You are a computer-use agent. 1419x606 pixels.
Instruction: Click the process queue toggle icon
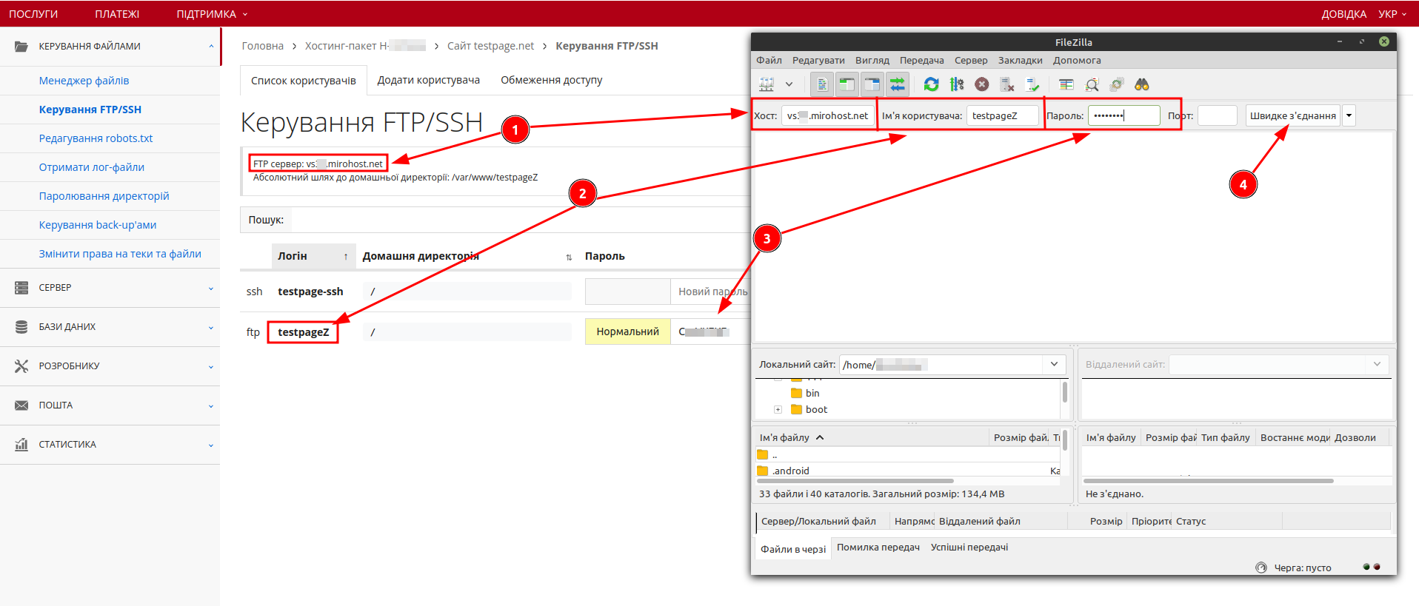tap(957, 84)
